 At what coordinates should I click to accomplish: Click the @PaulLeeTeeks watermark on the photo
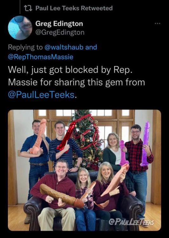(132, 222)
